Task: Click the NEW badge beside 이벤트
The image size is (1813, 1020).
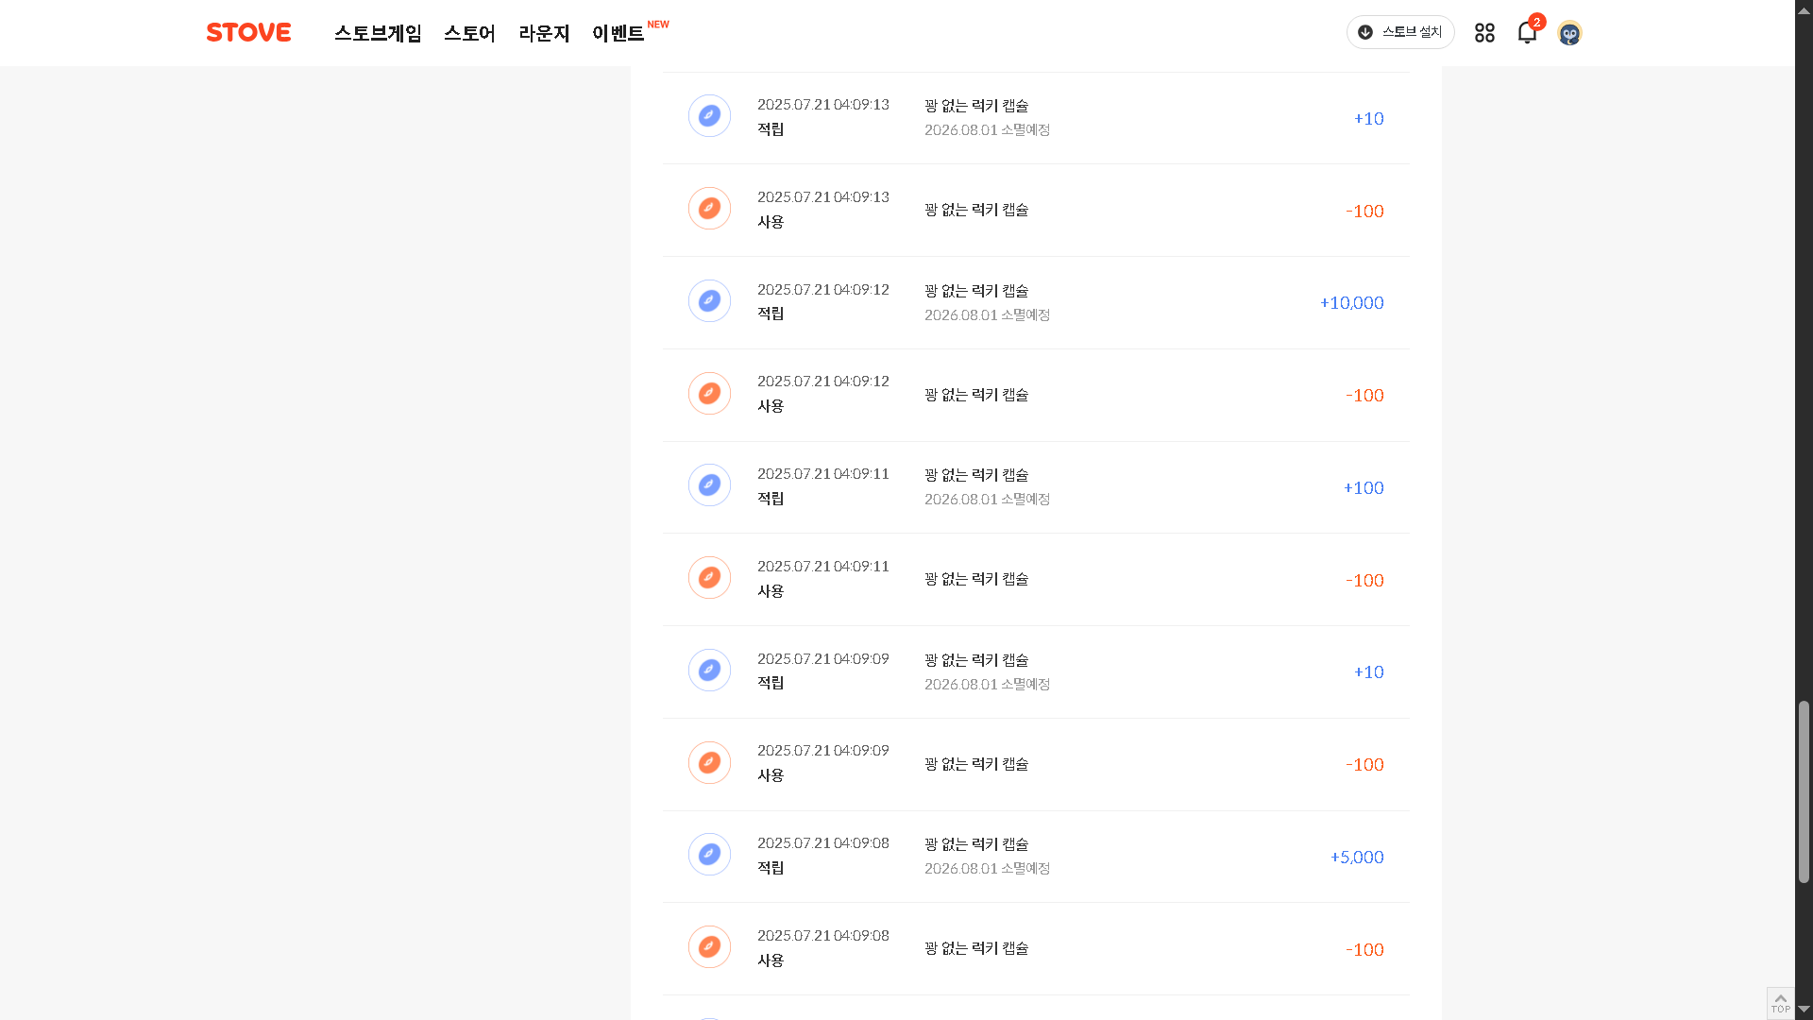Action: tap(658, 25)
